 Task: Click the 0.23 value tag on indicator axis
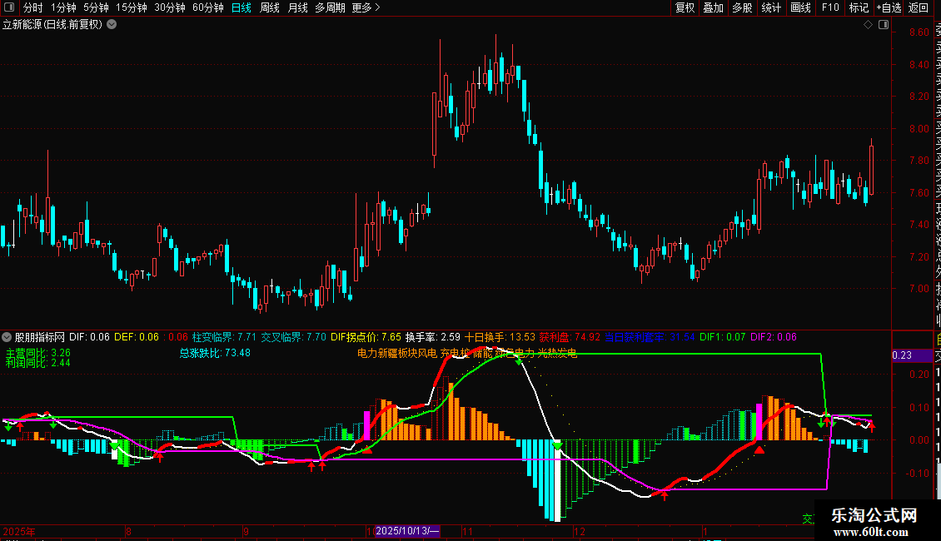(912, 355)
